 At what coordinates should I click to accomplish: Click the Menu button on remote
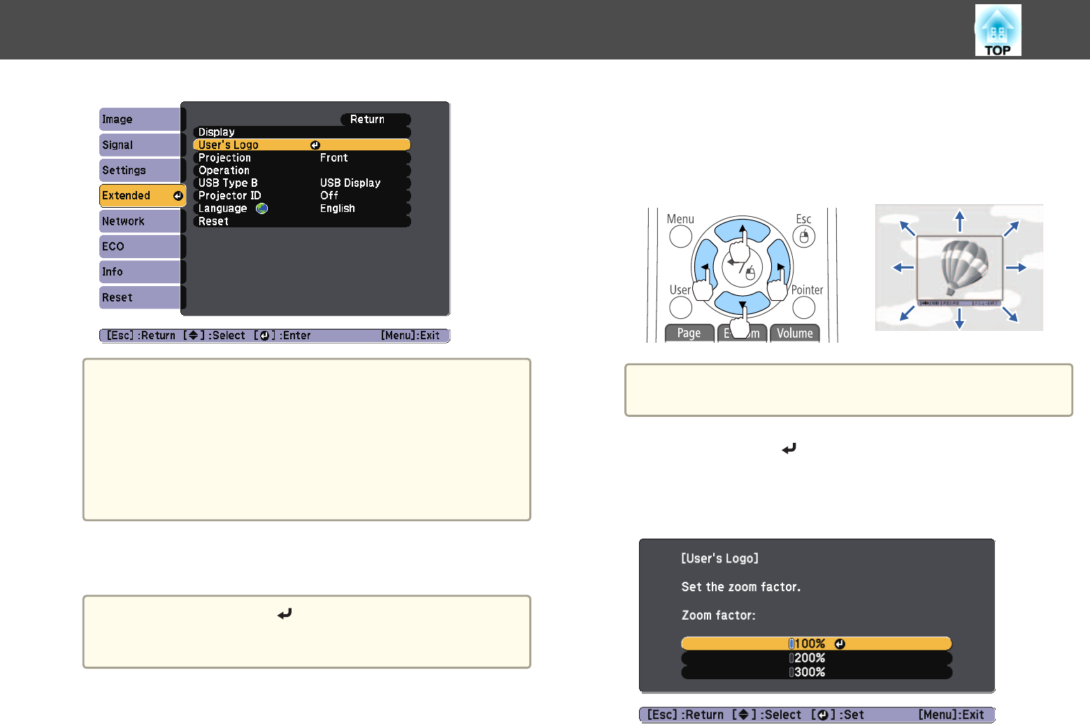pos(680,237)
